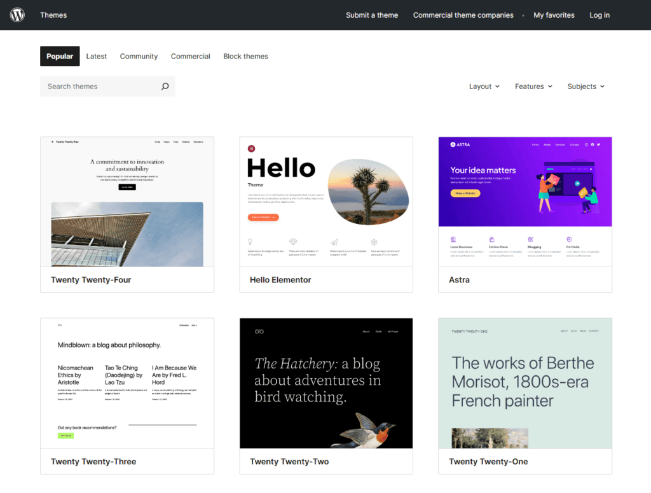Click the Log in link
651x493 pixels.
click(600, 15)
